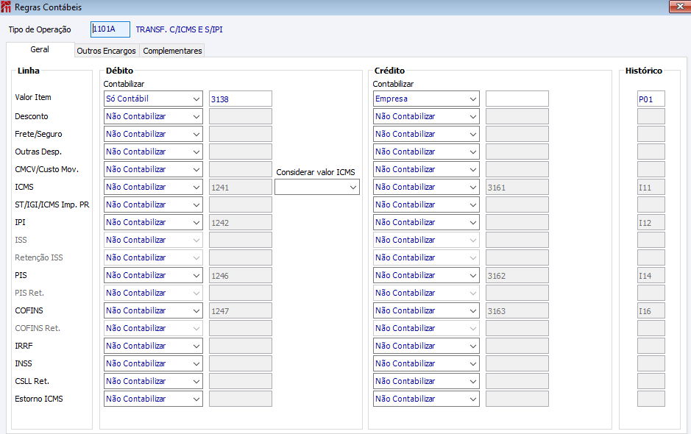Open the INSS credit Contabilizar dropdown
This screenshot has height=434, width=691.
[x=426, y=363]
